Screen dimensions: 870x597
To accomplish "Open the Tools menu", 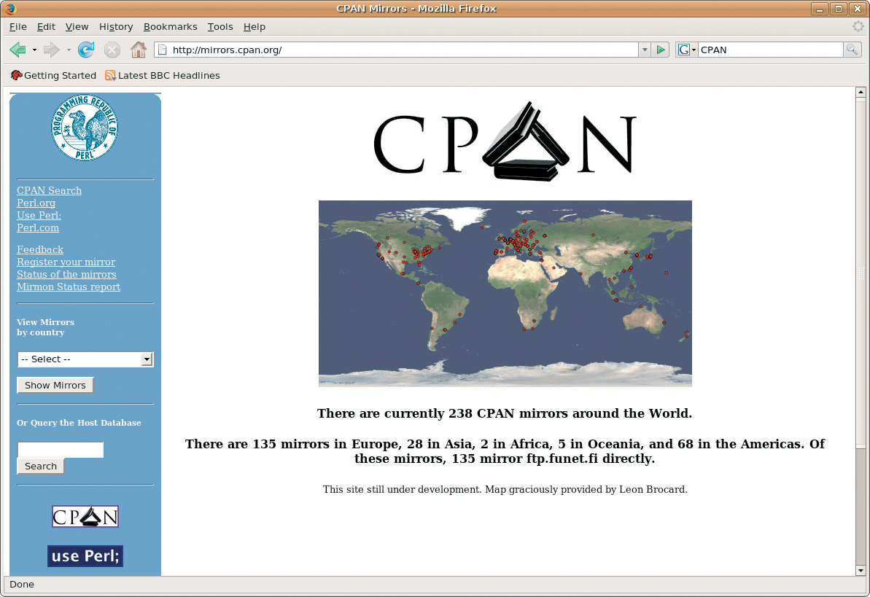I will [220, 27].
